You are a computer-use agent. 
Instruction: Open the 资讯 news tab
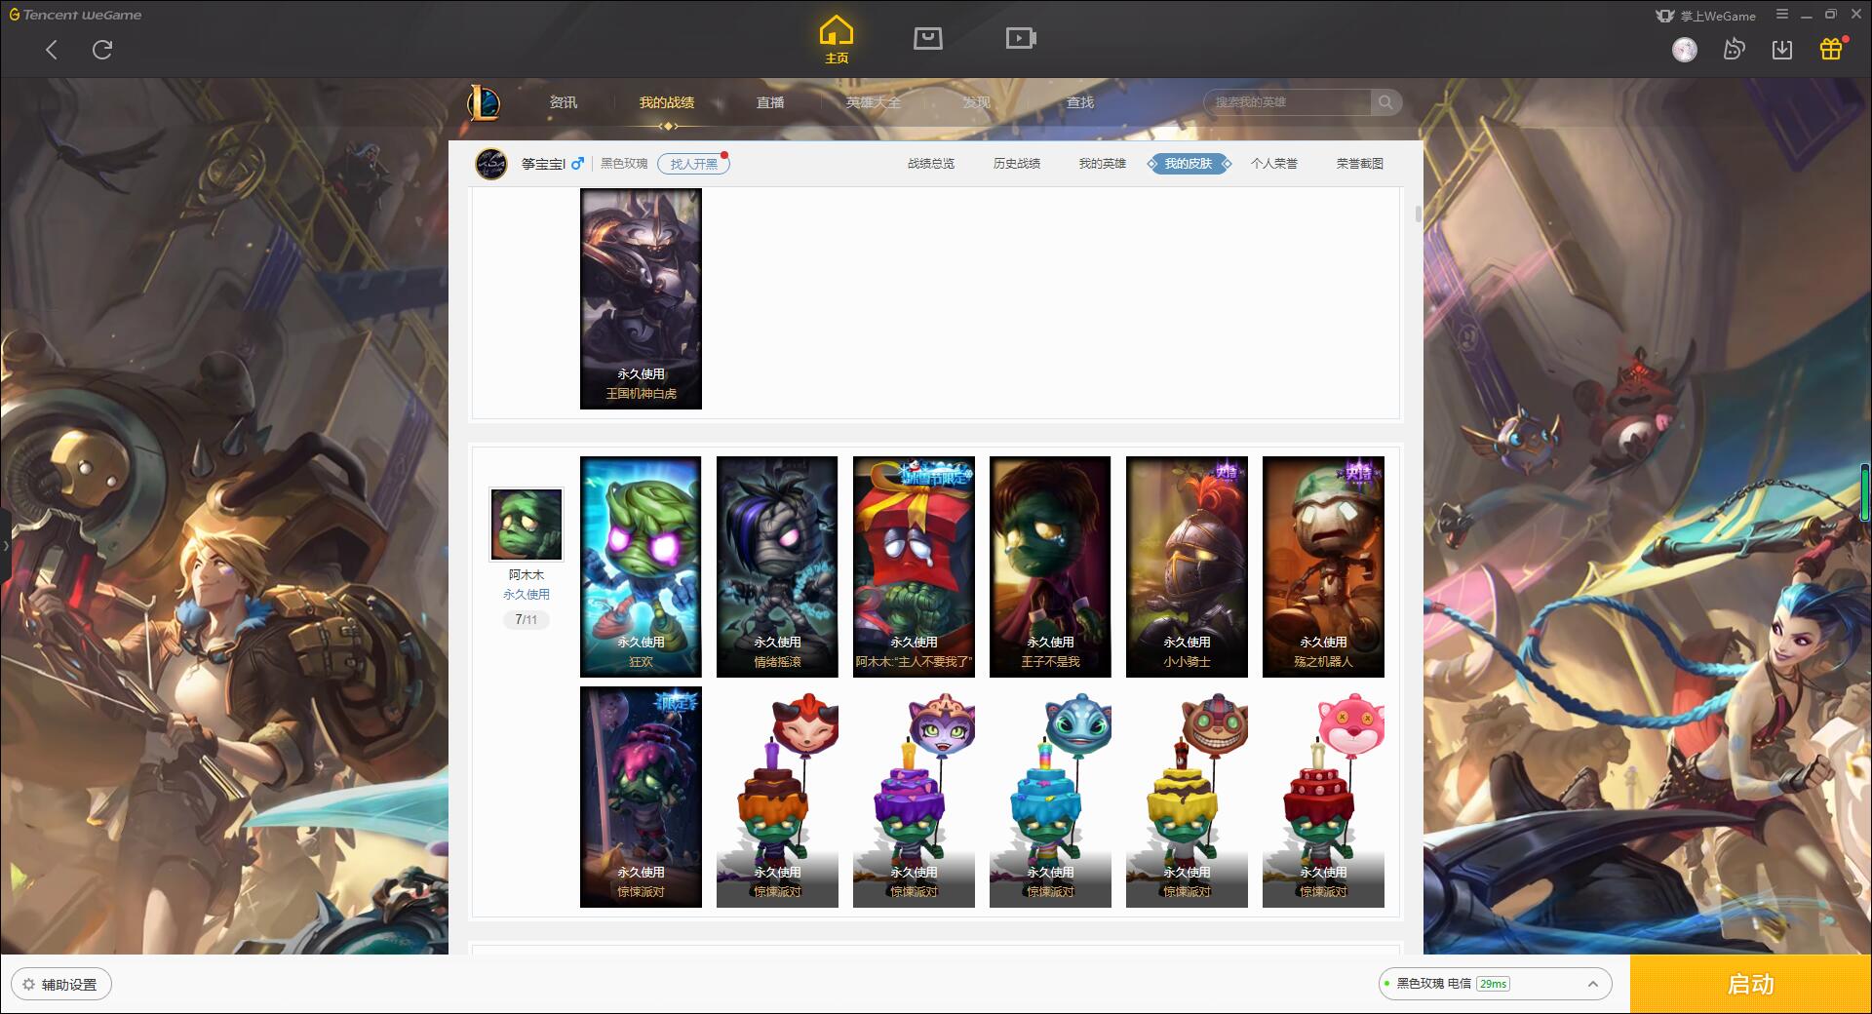pyautogui.click(x=564, y=102)
